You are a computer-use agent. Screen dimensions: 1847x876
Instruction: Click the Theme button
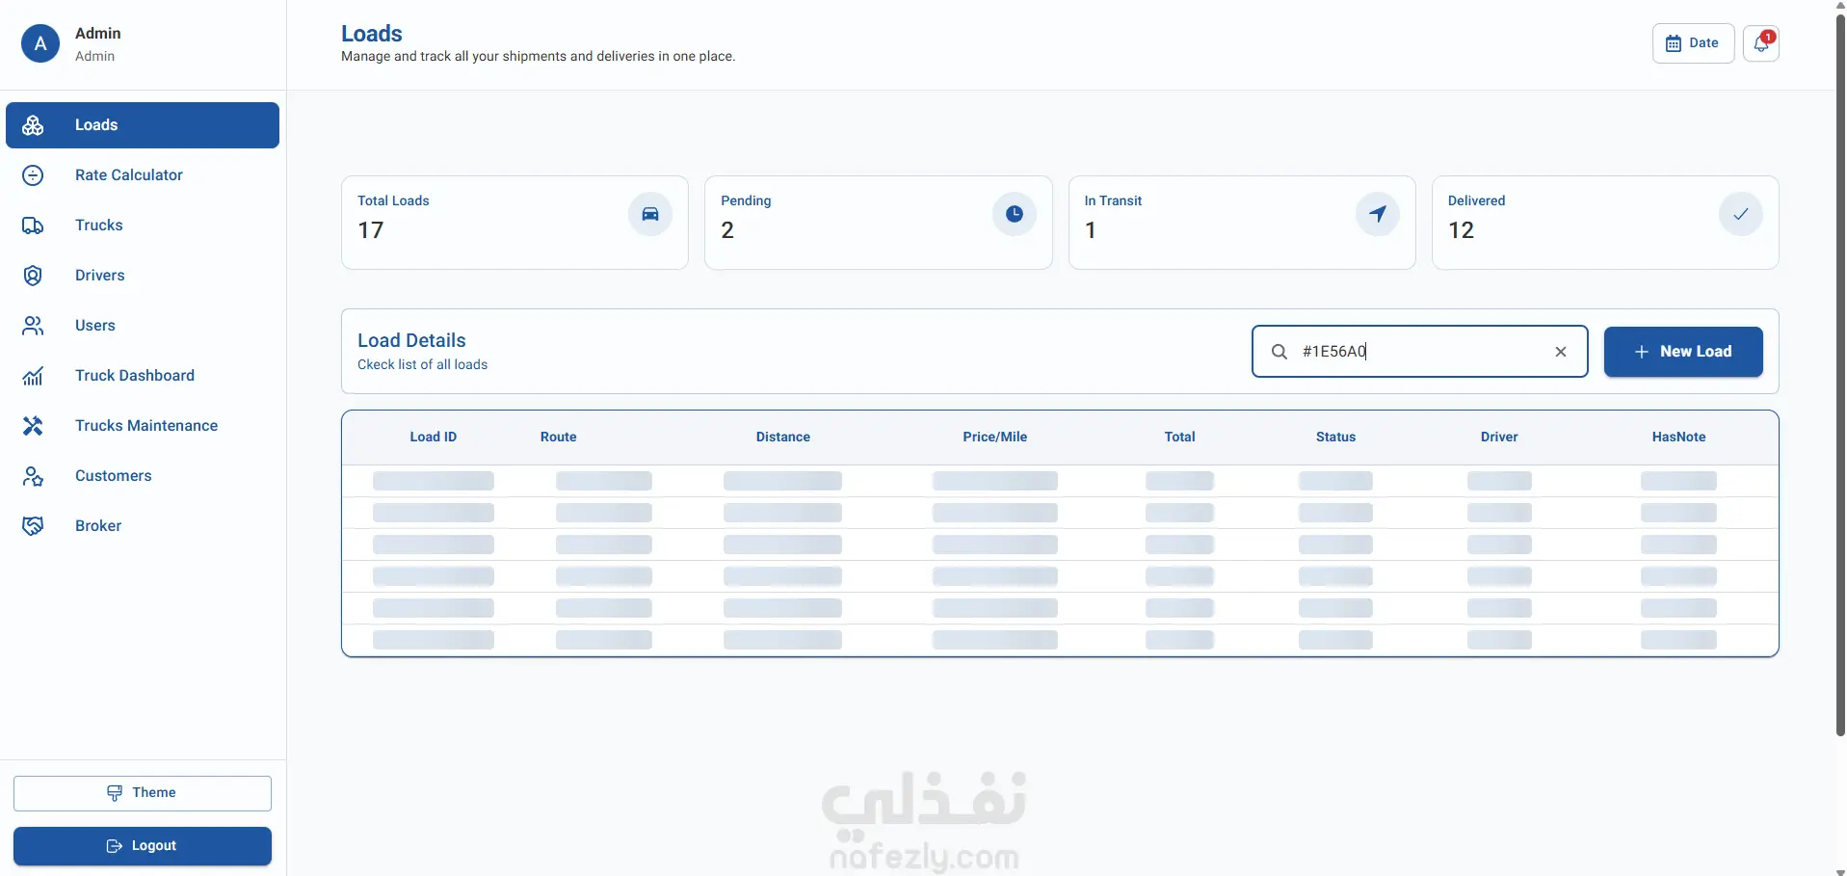click(143, 793)
